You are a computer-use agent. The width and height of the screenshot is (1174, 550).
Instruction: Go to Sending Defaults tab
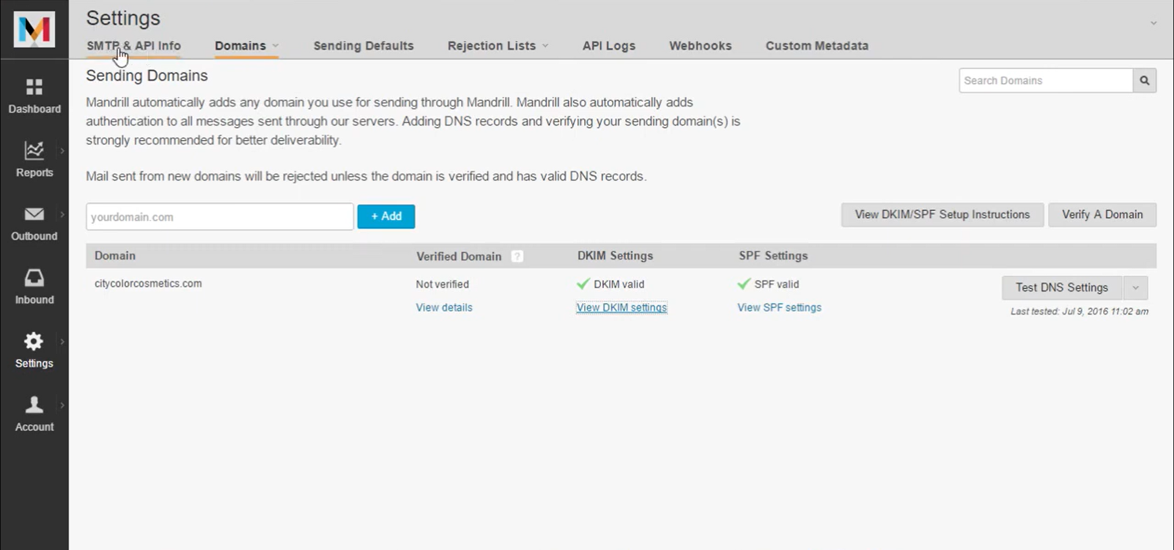(364, 46)
